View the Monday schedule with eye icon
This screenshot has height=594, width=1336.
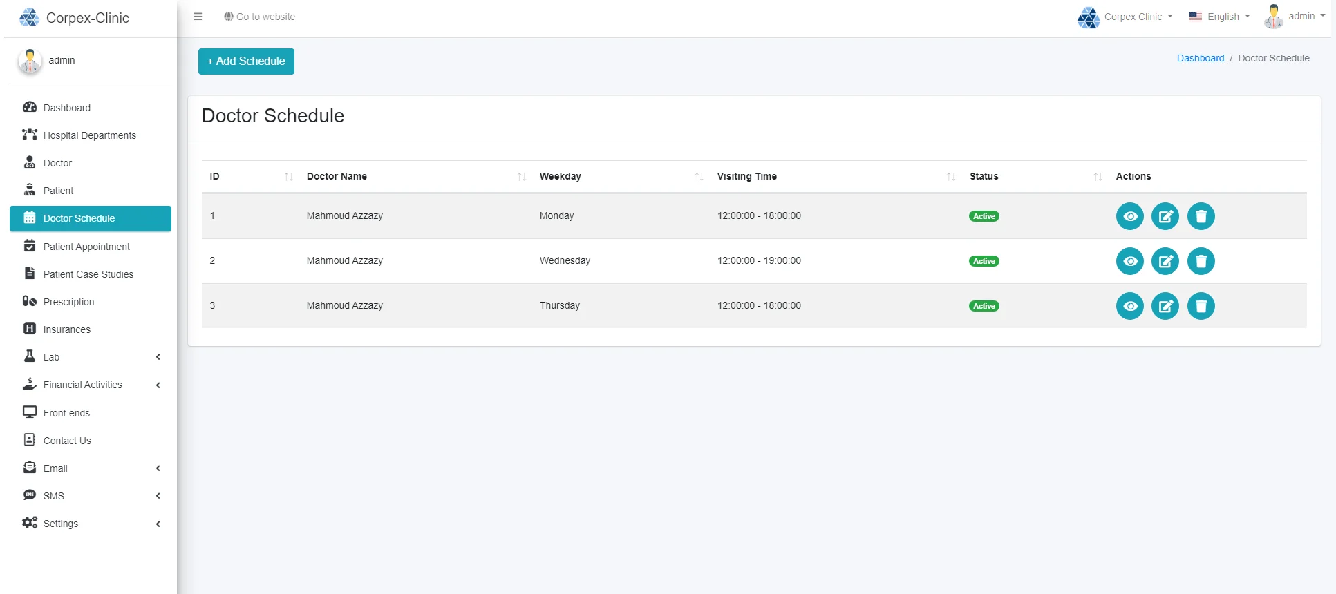pyautogui.click(x=1129, y=216)
